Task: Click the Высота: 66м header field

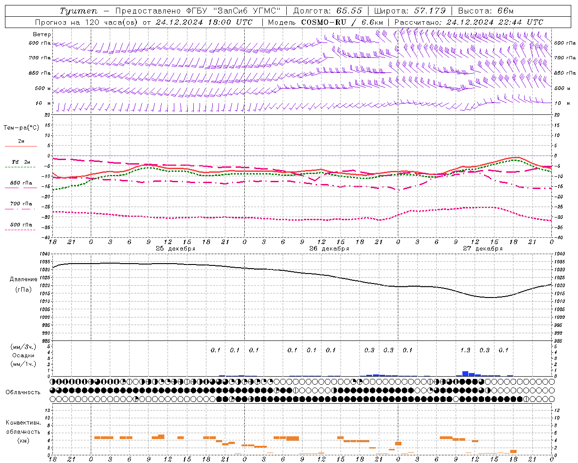Action: (485, 11)
